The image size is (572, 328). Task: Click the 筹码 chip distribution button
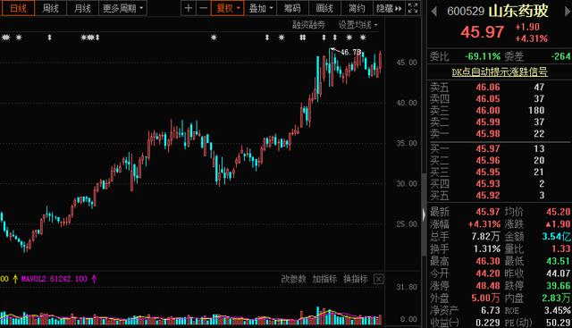[292, 8]
